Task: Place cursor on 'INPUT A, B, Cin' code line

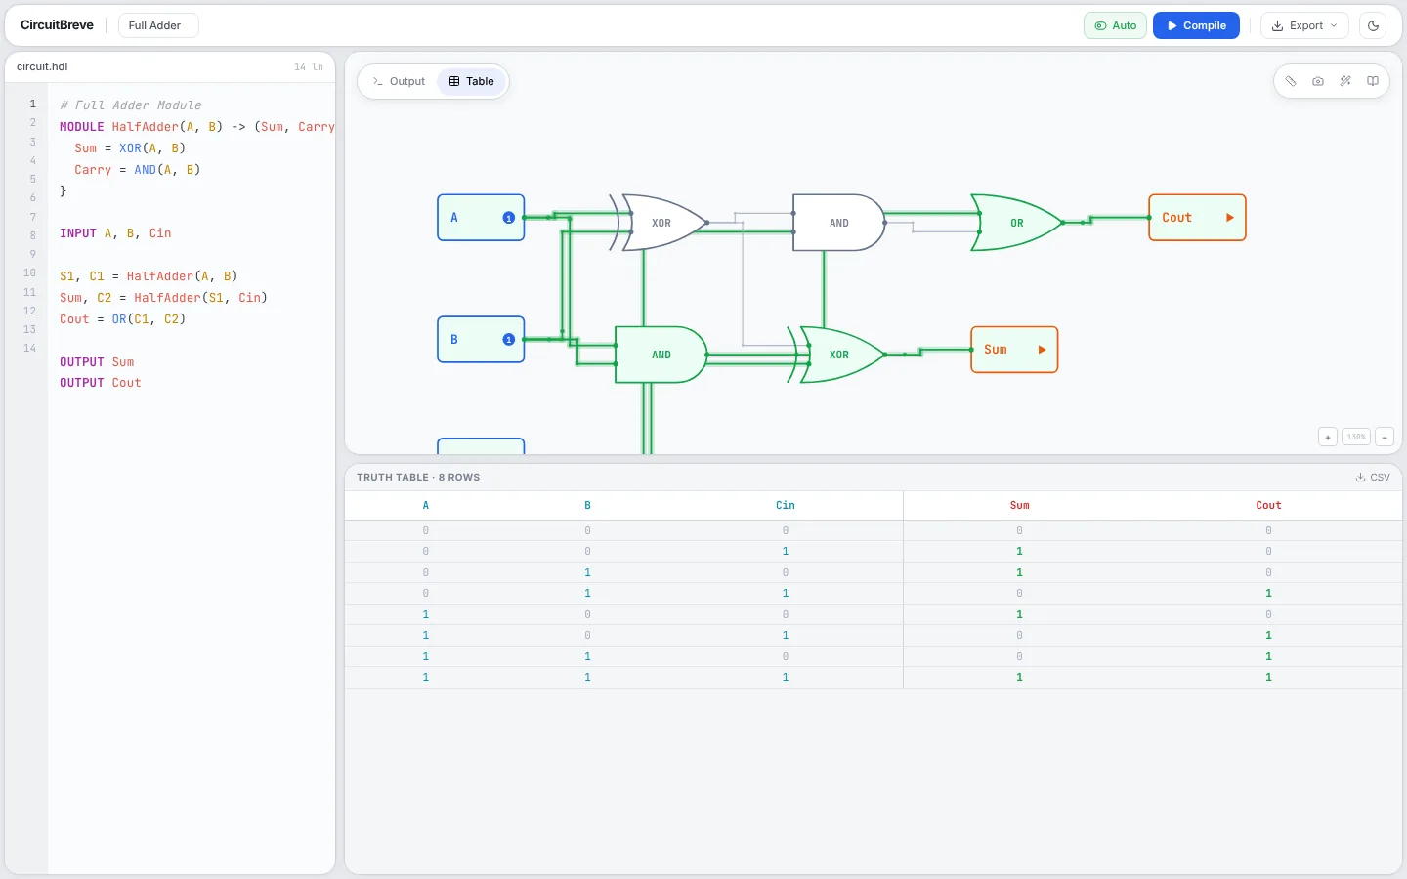Action: (x=115, y=233)
